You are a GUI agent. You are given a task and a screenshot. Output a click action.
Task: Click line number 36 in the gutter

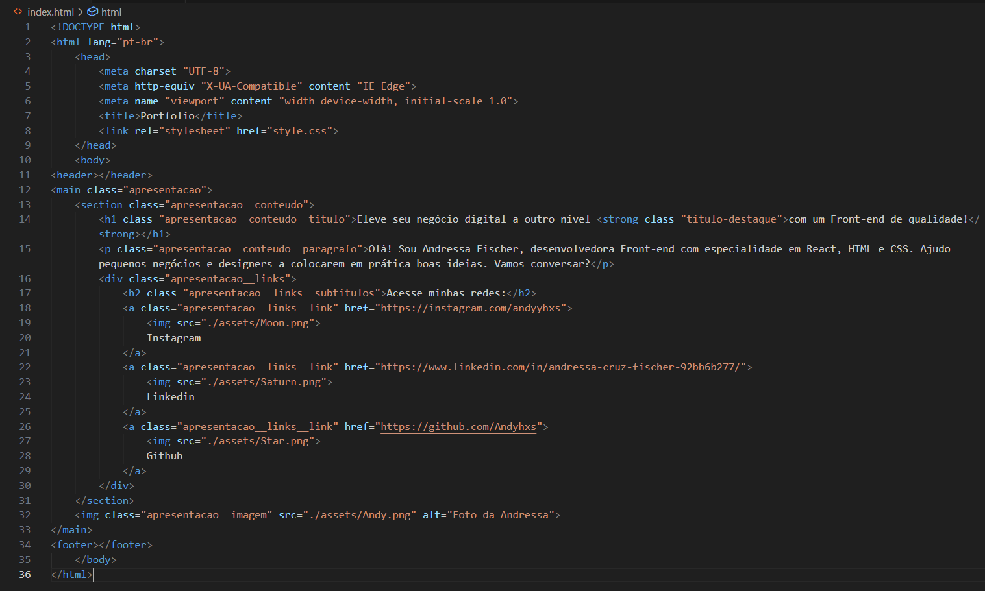[x=25, y=574]
